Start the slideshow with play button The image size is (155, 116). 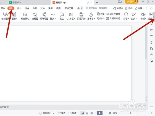coord(100,113)
